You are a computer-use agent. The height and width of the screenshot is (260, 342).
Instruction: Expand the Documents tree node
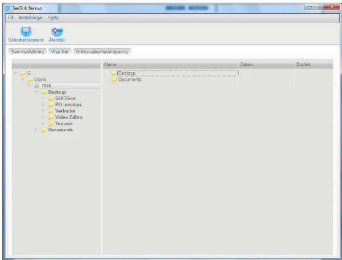(36, 130)
